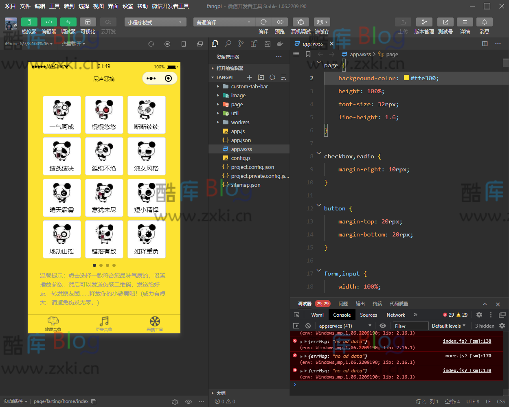Open the normal compile mode dropdown
This screenshot has width=509, height=407.
[x=224, y=22]
